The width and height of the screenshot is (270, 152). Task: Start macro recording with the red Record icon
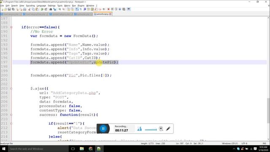point(108,9)
